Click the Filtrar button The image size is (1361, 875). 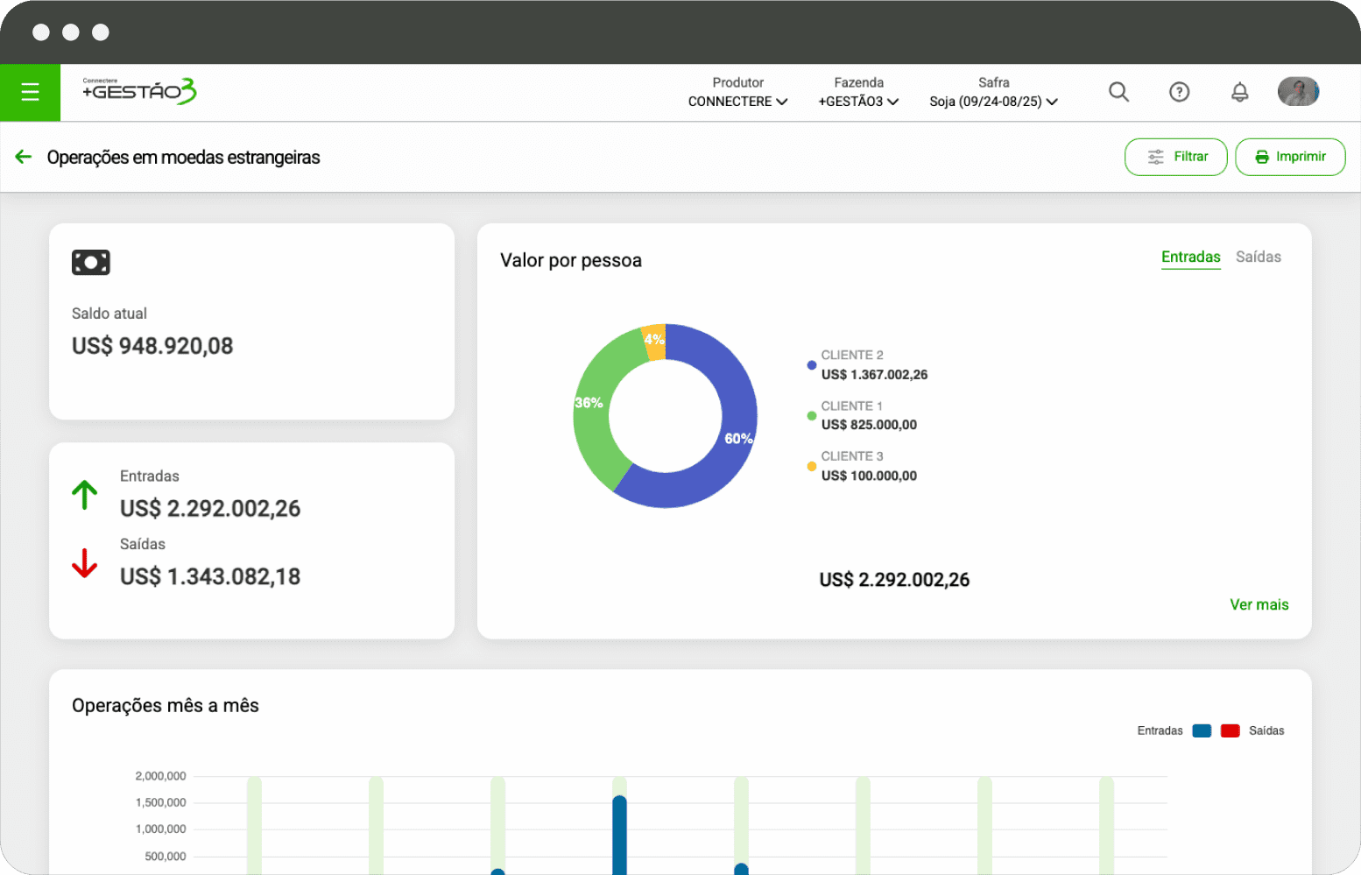1175,157
